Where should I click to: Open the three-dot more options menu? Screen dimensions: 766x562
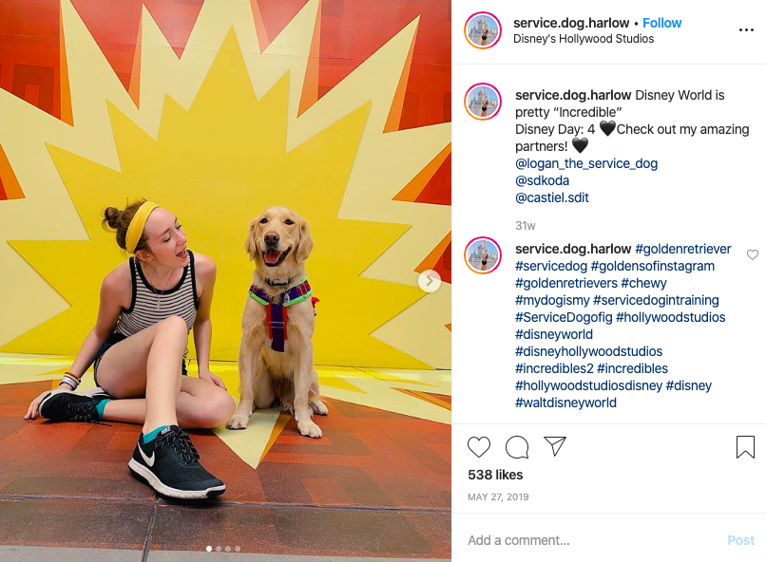(x=746, y=30)
